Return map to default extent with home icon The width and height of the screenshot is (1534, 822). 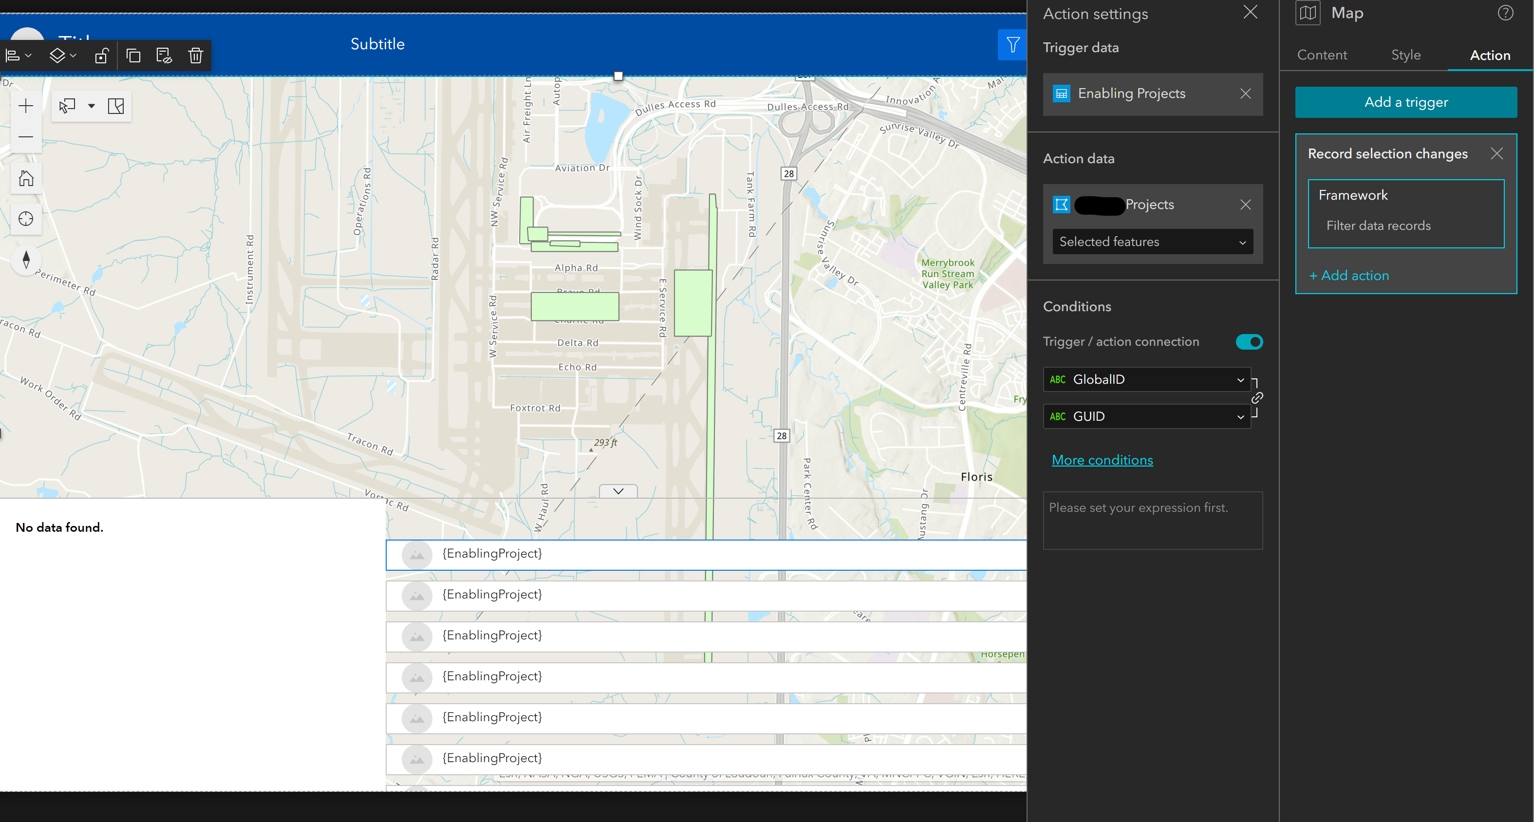pyautogui.click(x=26, y=178)
